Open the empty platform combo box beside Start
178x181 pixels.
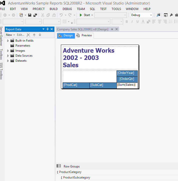tap(111, 15)
